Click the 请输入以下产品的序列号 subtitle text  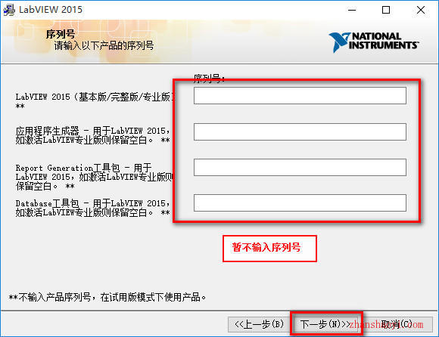click(104, 45)
